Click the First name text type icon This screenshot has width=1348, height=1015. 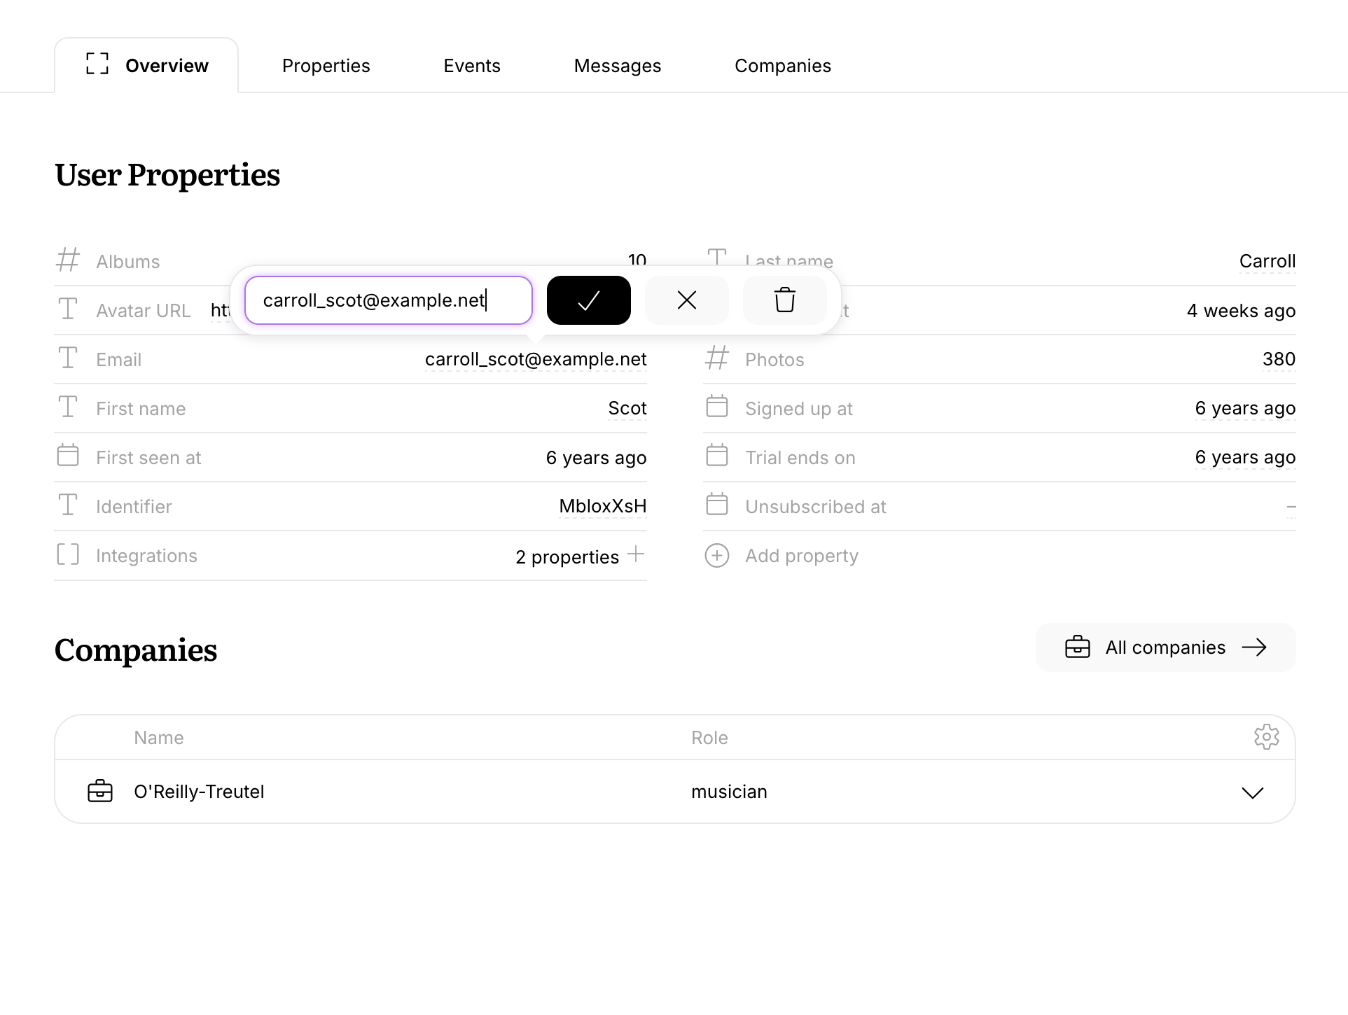[68, 407]
